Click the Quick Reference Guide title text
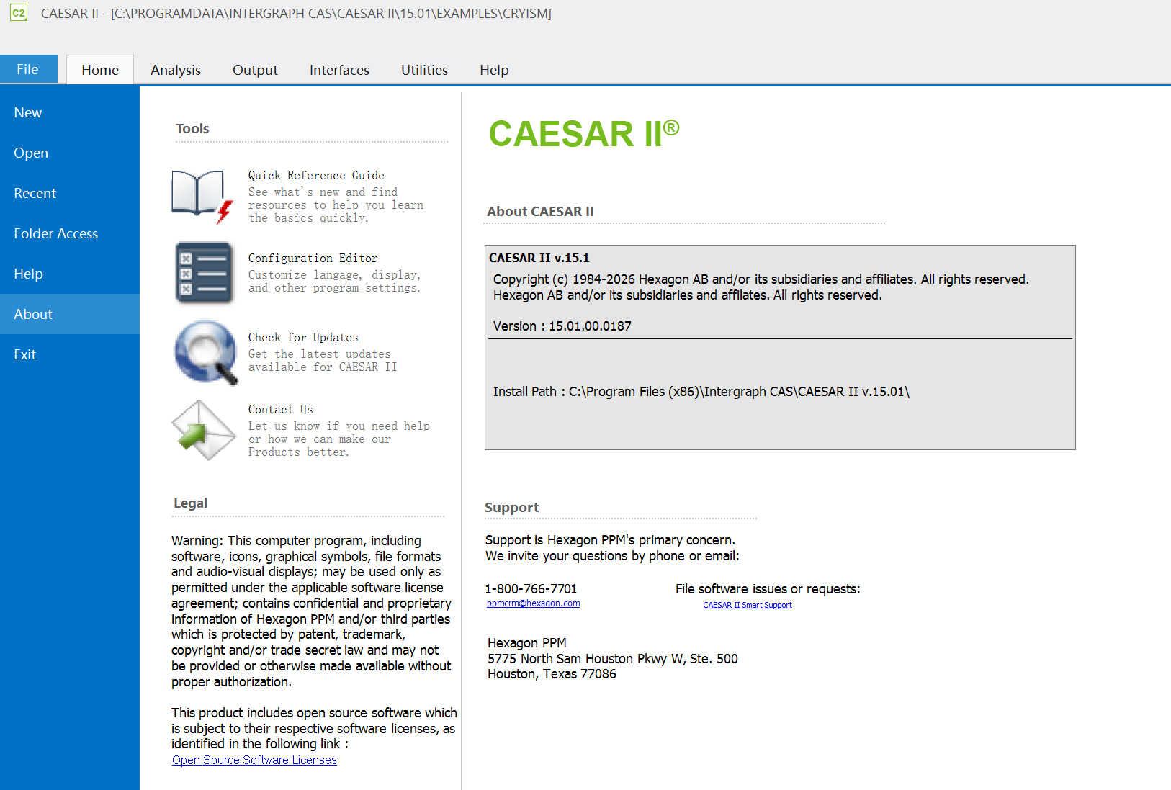This screenshot has height=790, width=1171. pyautogui.click(x=316, y=175)
